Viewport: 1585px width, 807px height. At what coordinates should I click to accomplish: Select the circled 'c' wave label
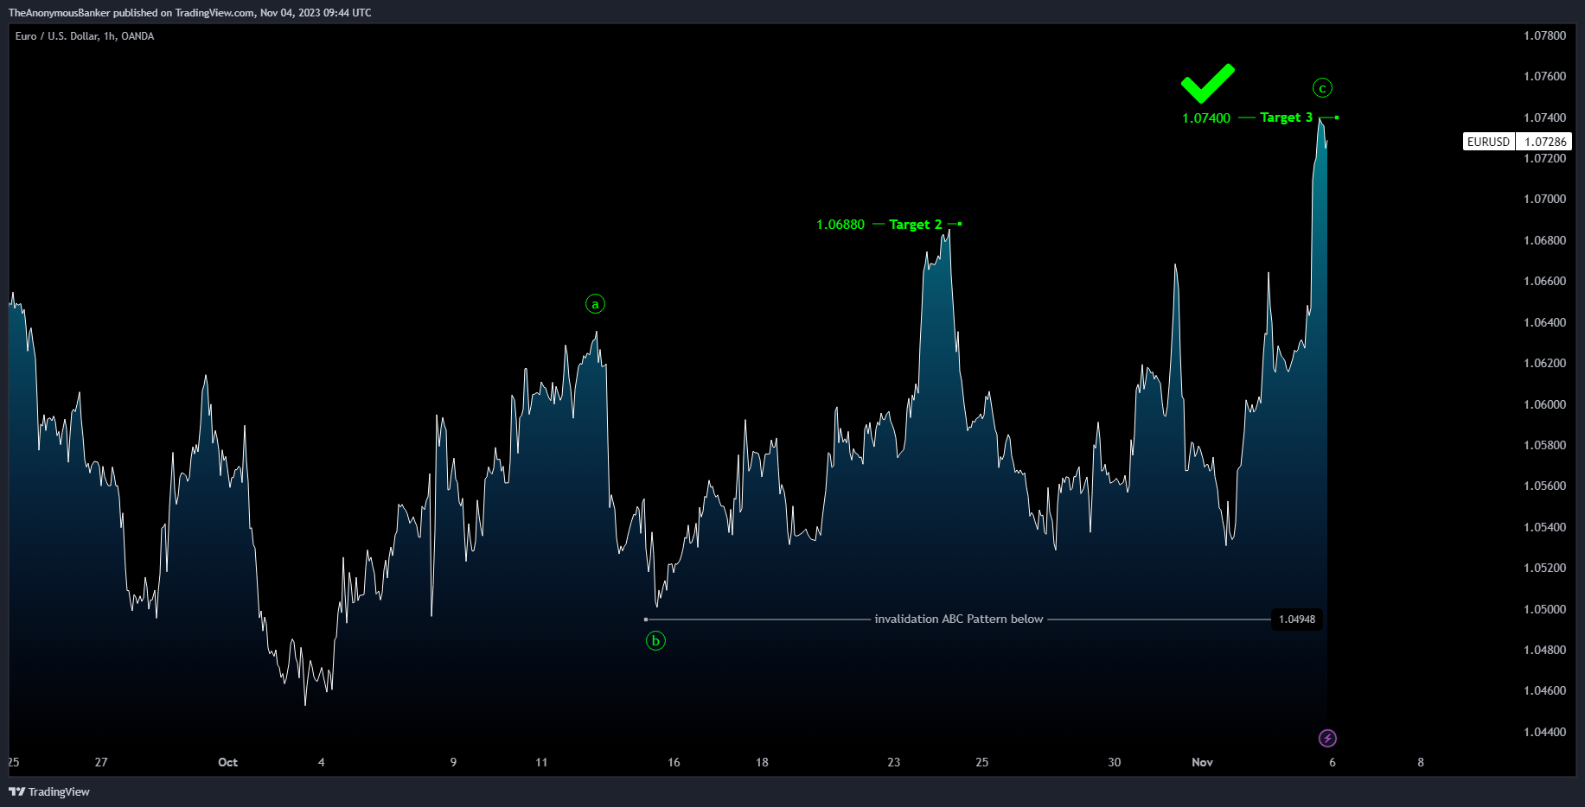pyautogui.click(x=1322, y=88)
